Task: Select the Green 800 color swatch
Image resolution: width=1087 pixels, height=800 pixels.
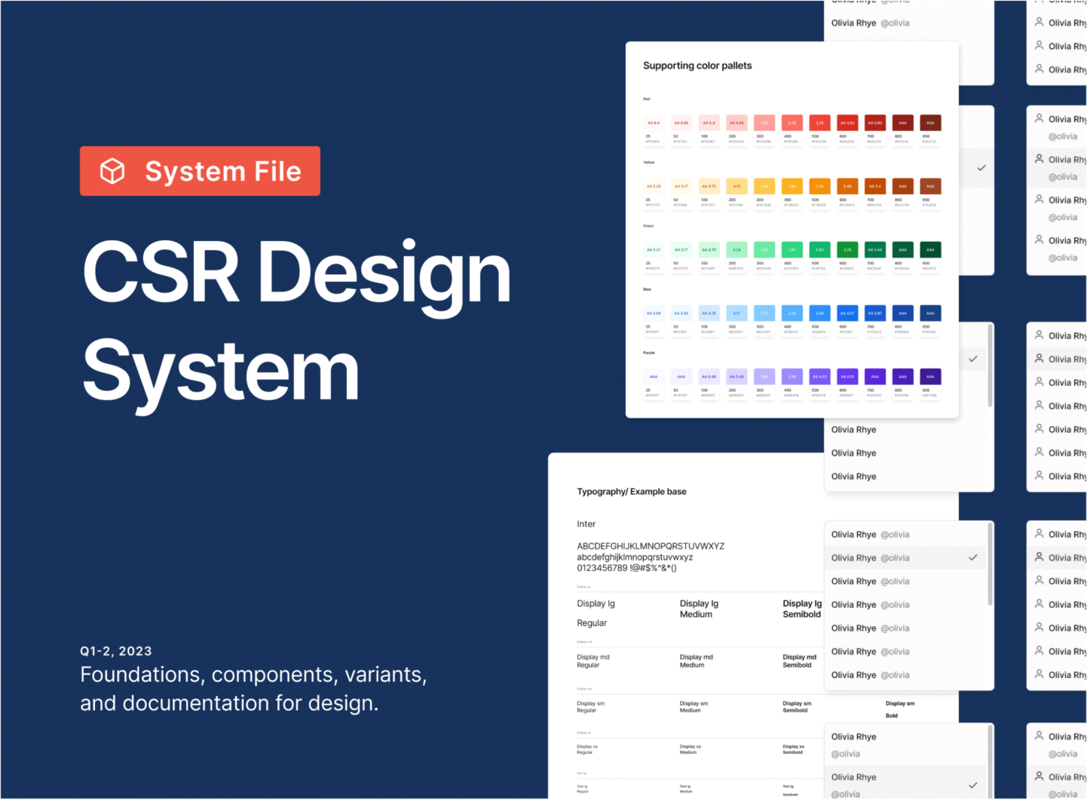Action: pos(902,249)
